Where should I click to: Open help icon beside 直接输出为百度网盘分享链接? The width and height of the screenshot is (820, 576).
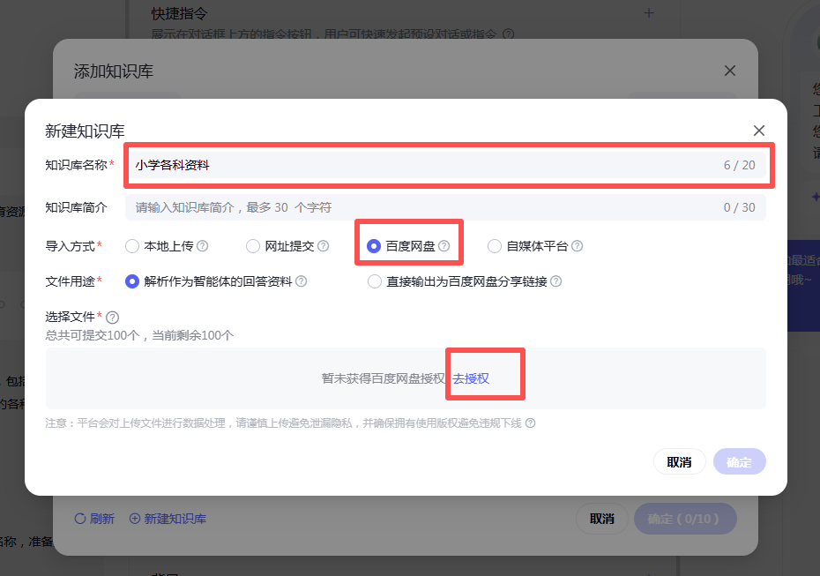555,281
